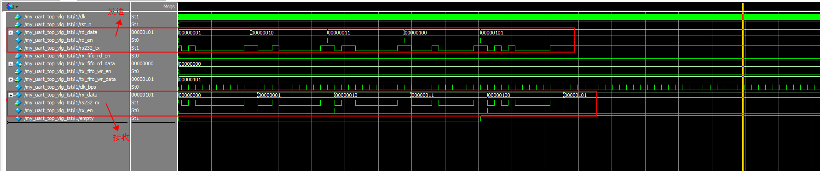Click the signal icon beside rst_n
Screen dimensions: 820x171
(18, 24)
